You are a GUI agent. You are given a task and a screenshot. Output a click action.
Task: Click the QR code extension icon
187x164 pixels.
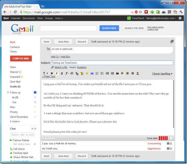(x=169, y=12)
